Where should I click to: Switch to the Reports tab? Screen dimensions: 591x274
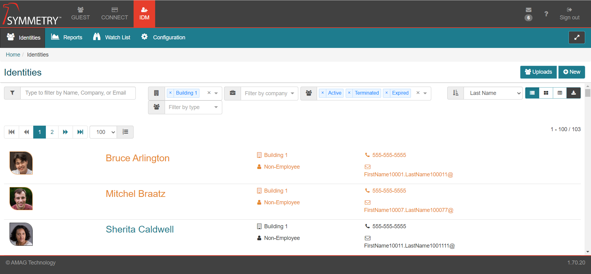tap(67, 37)
